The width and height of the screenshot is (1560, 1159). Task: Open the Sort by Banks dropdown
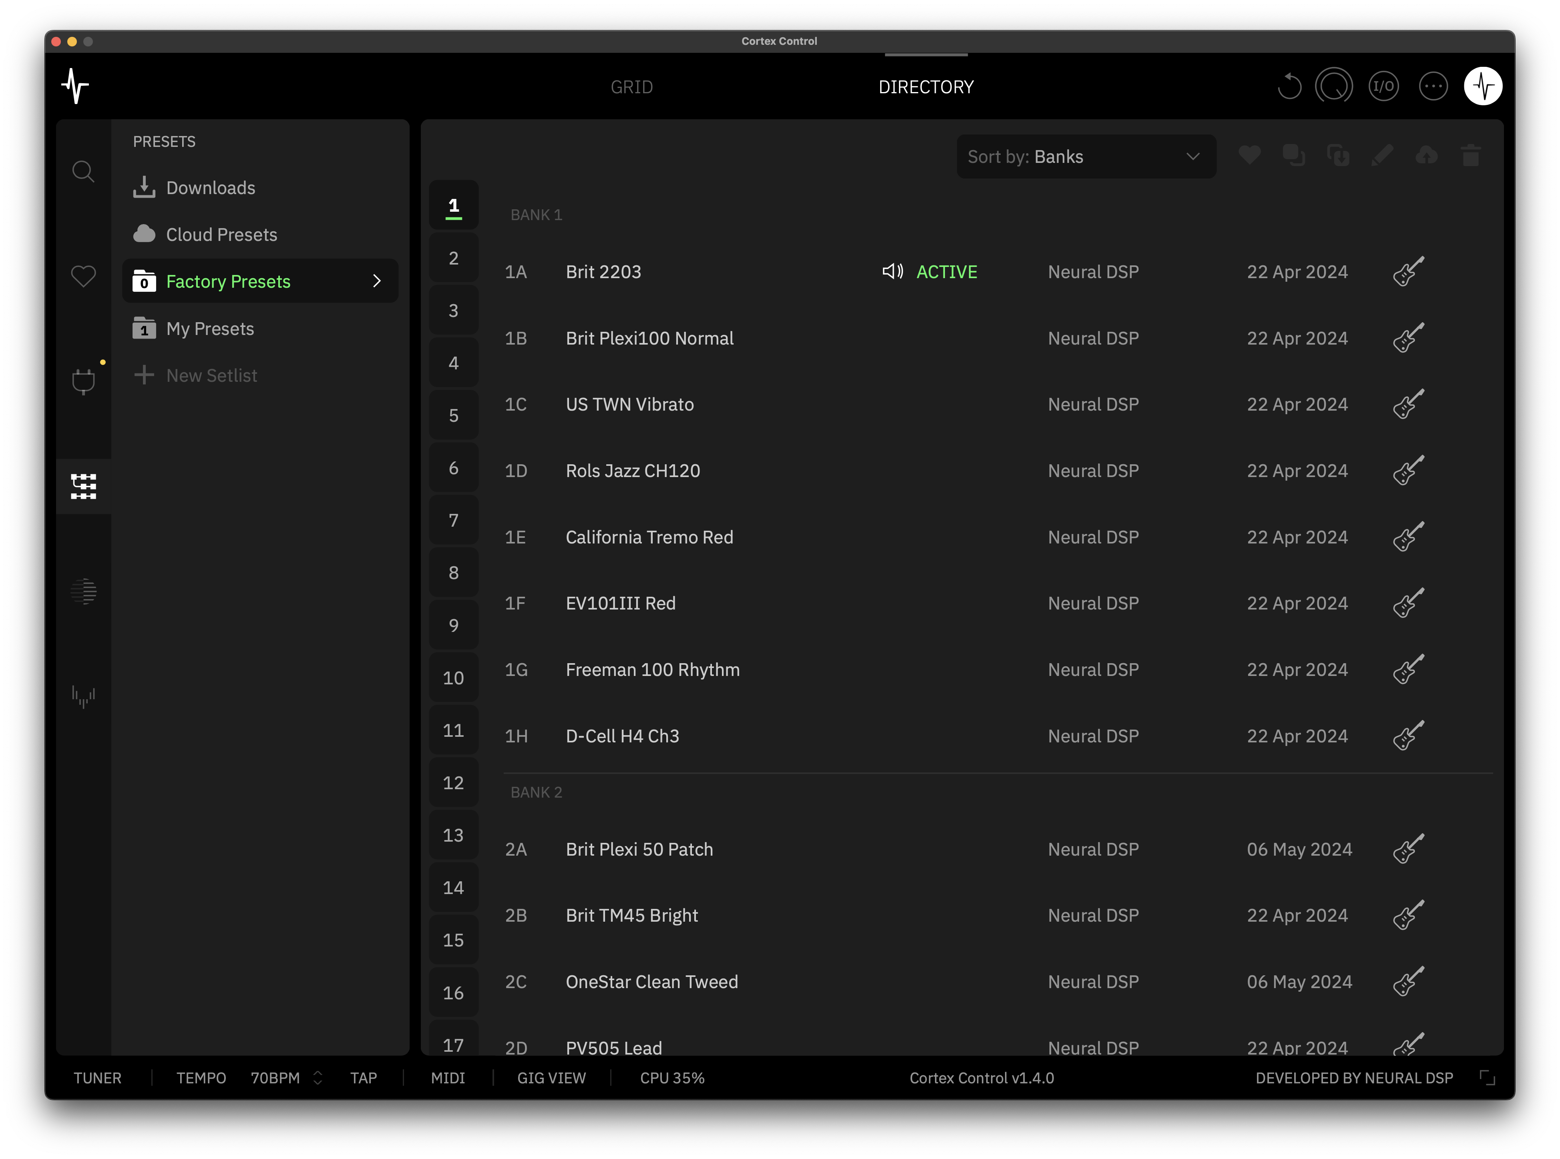1086,156
